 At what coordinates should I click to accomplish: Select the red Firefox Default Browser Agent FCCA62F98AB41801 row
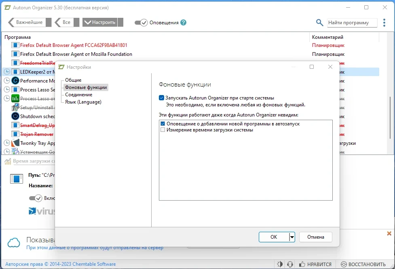tap(190, 45)
